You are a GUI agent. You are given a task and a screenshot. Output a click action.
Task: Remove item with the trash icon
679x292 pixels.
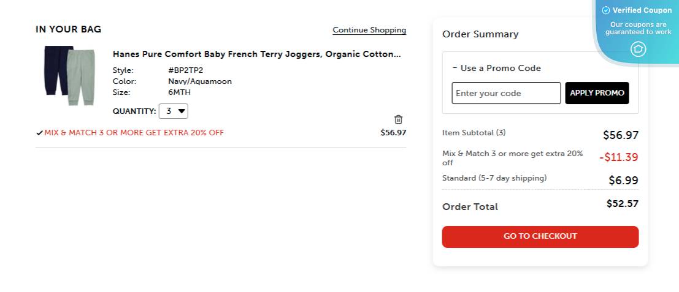point(398,119)
